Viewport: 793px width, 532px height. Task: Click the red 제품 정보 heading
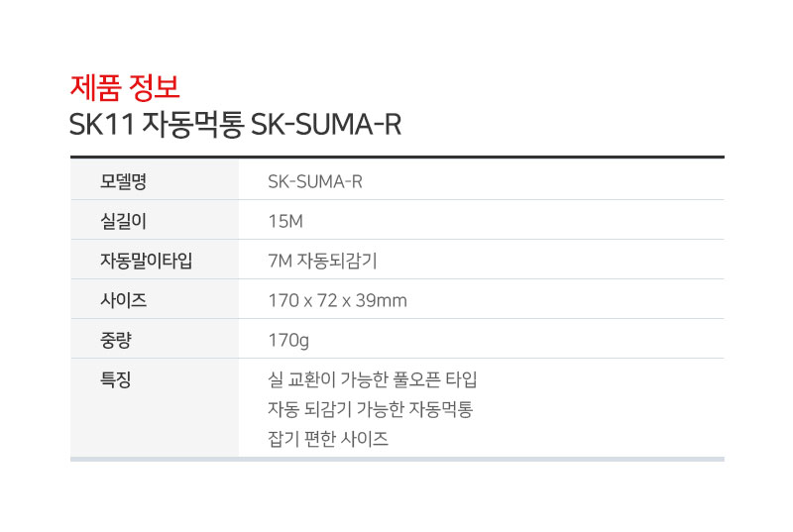(x=125, y=87)
